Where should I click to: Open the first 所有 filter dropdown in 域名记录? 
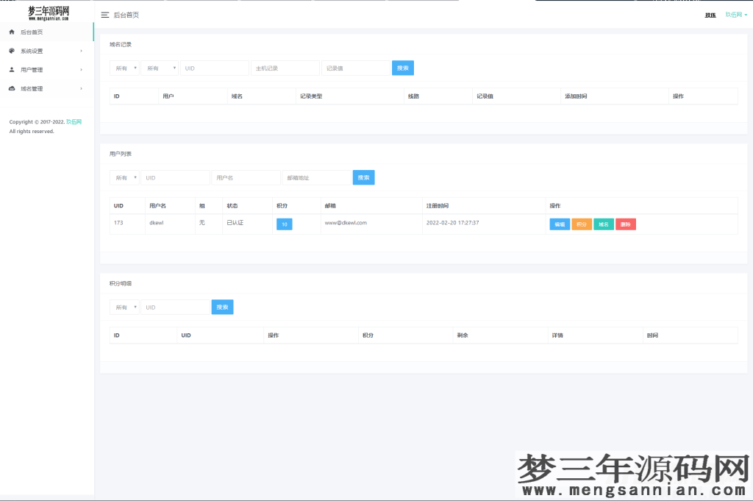tap(124, 67)
